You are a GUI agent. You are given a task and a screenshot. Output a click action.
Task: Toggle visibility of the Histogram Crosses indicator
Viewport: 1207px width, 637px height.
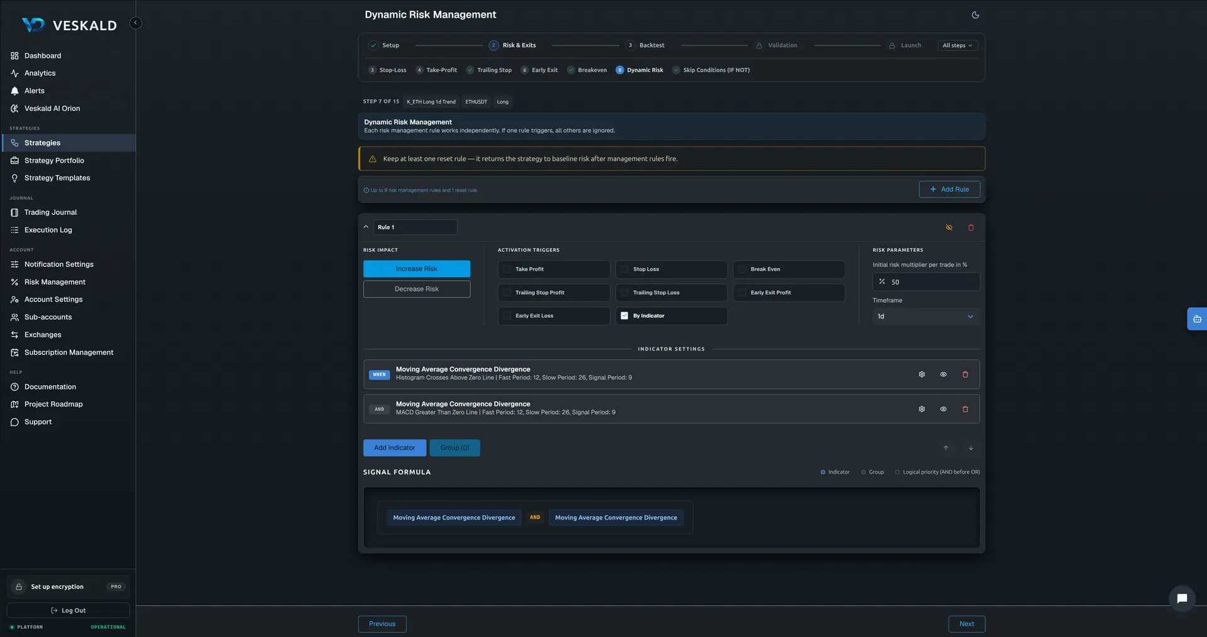tap(943, 374)
